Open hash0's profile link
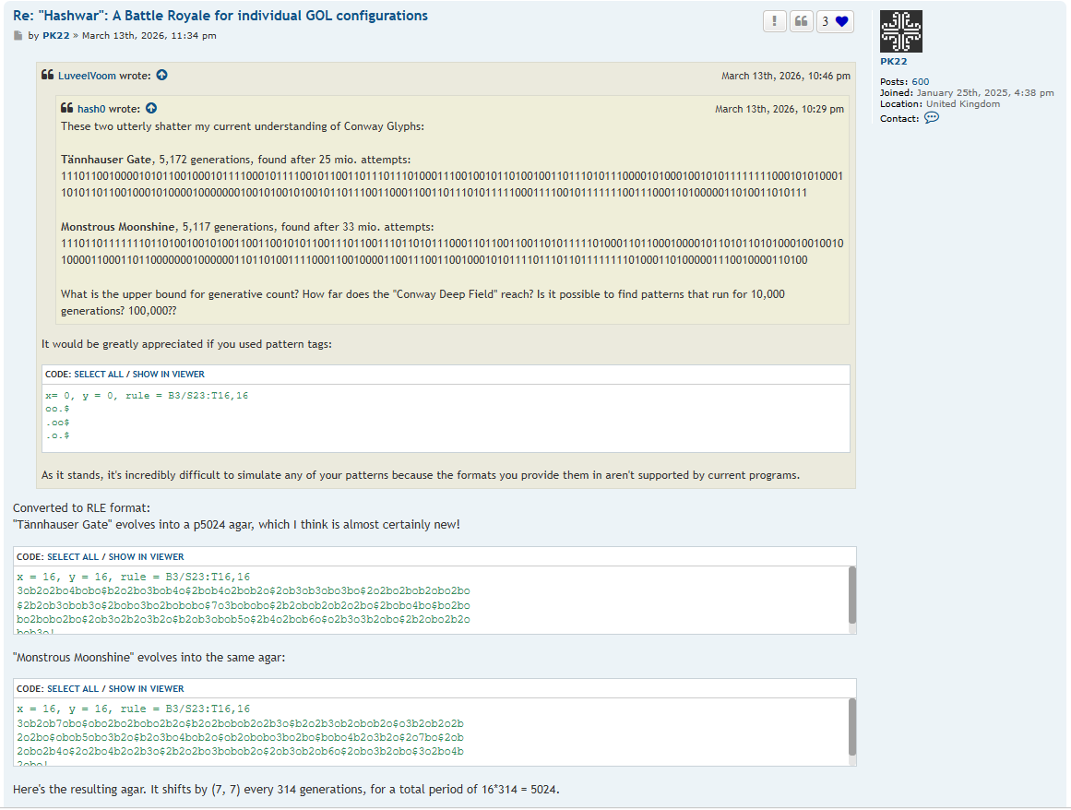This screenshot has height=810, width=1071. 91,109
